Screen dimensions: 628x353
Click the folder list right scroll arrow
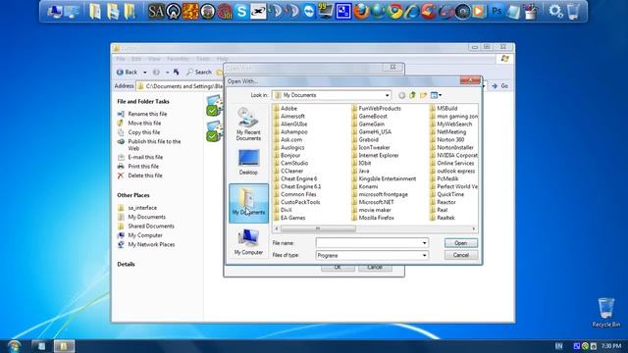[x=474, y=228]
